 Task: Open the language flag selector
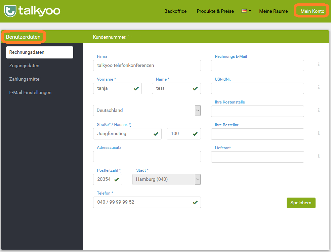click(x=246, y=11)
